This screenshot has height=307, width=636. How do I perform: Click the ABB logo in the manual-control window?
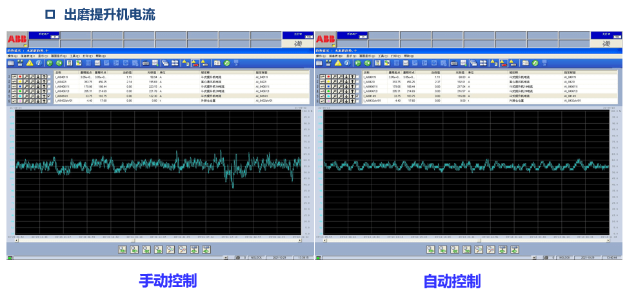click(x=17, y=39)
